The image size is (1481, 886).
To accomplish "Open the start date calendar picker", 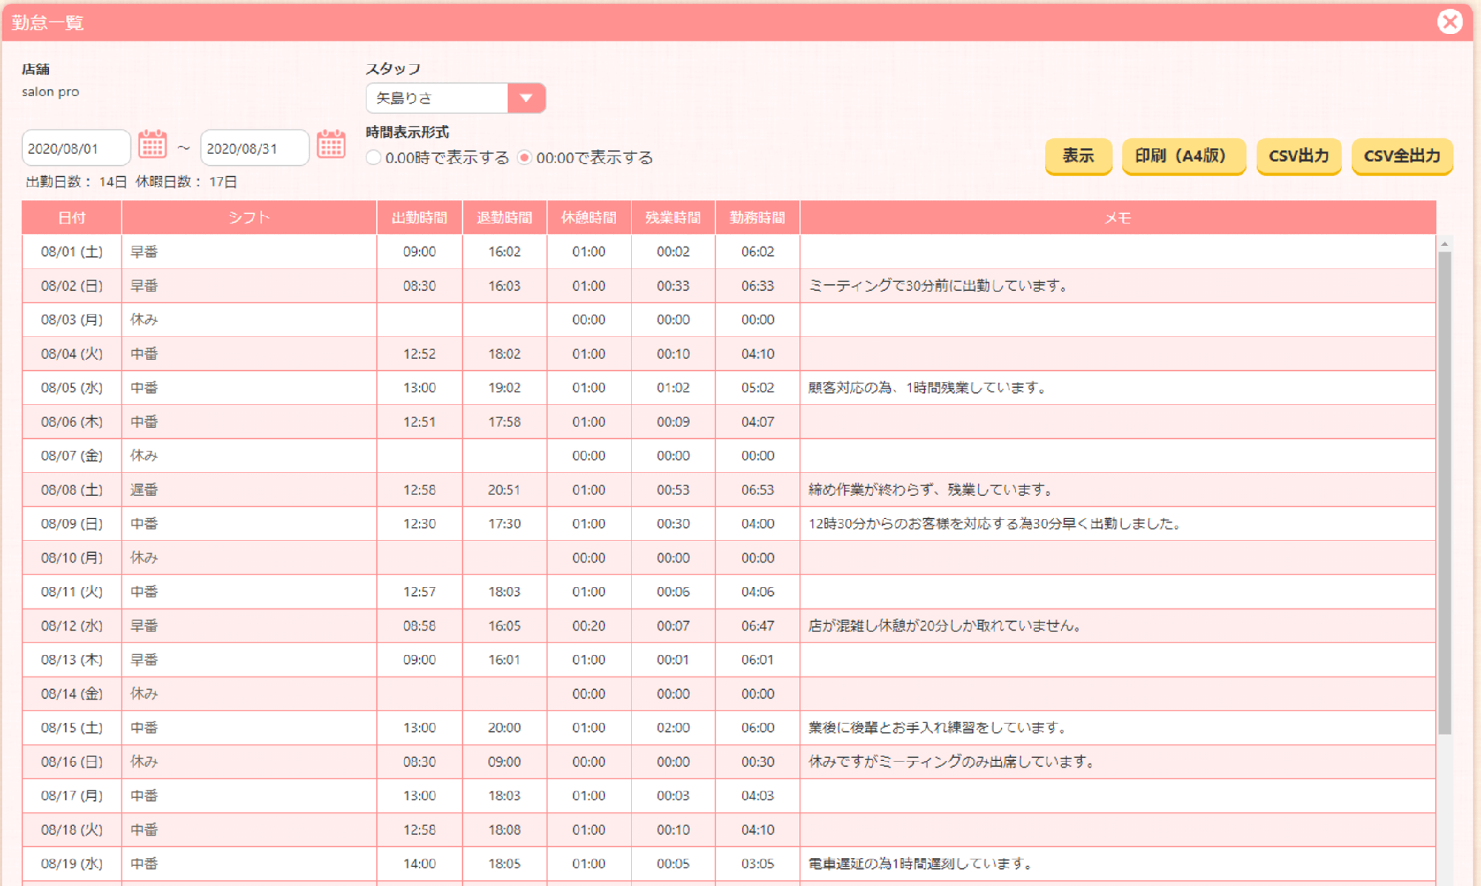I will (x=153, y=145).
